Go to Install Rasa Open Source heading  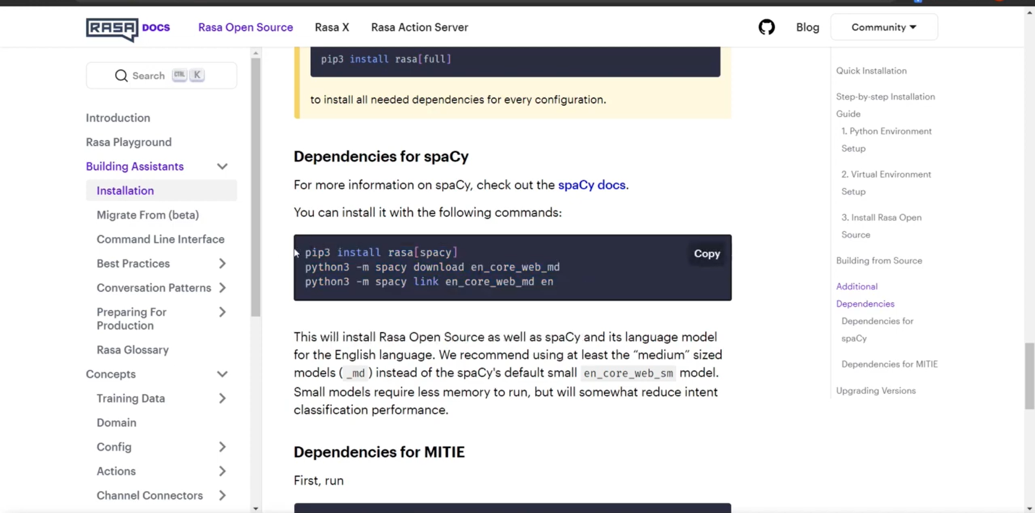881,226
